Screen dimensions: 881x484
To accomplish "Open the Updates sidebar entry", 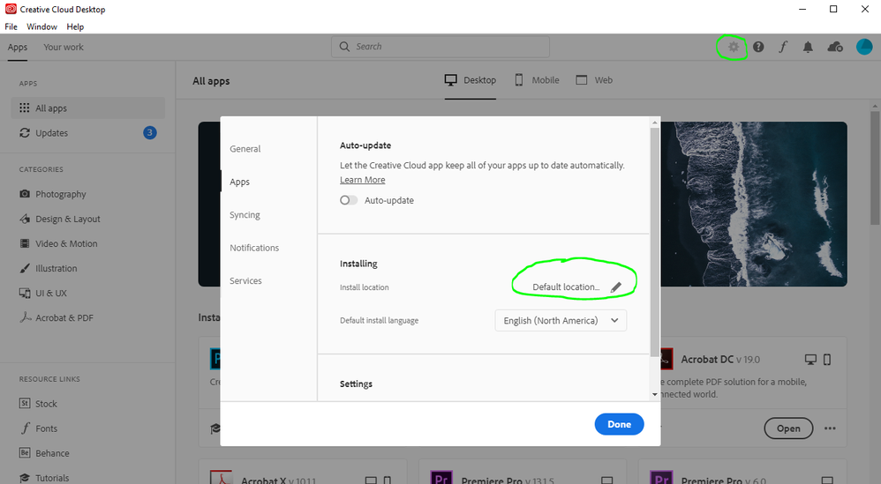I will [x=87, y=133].
